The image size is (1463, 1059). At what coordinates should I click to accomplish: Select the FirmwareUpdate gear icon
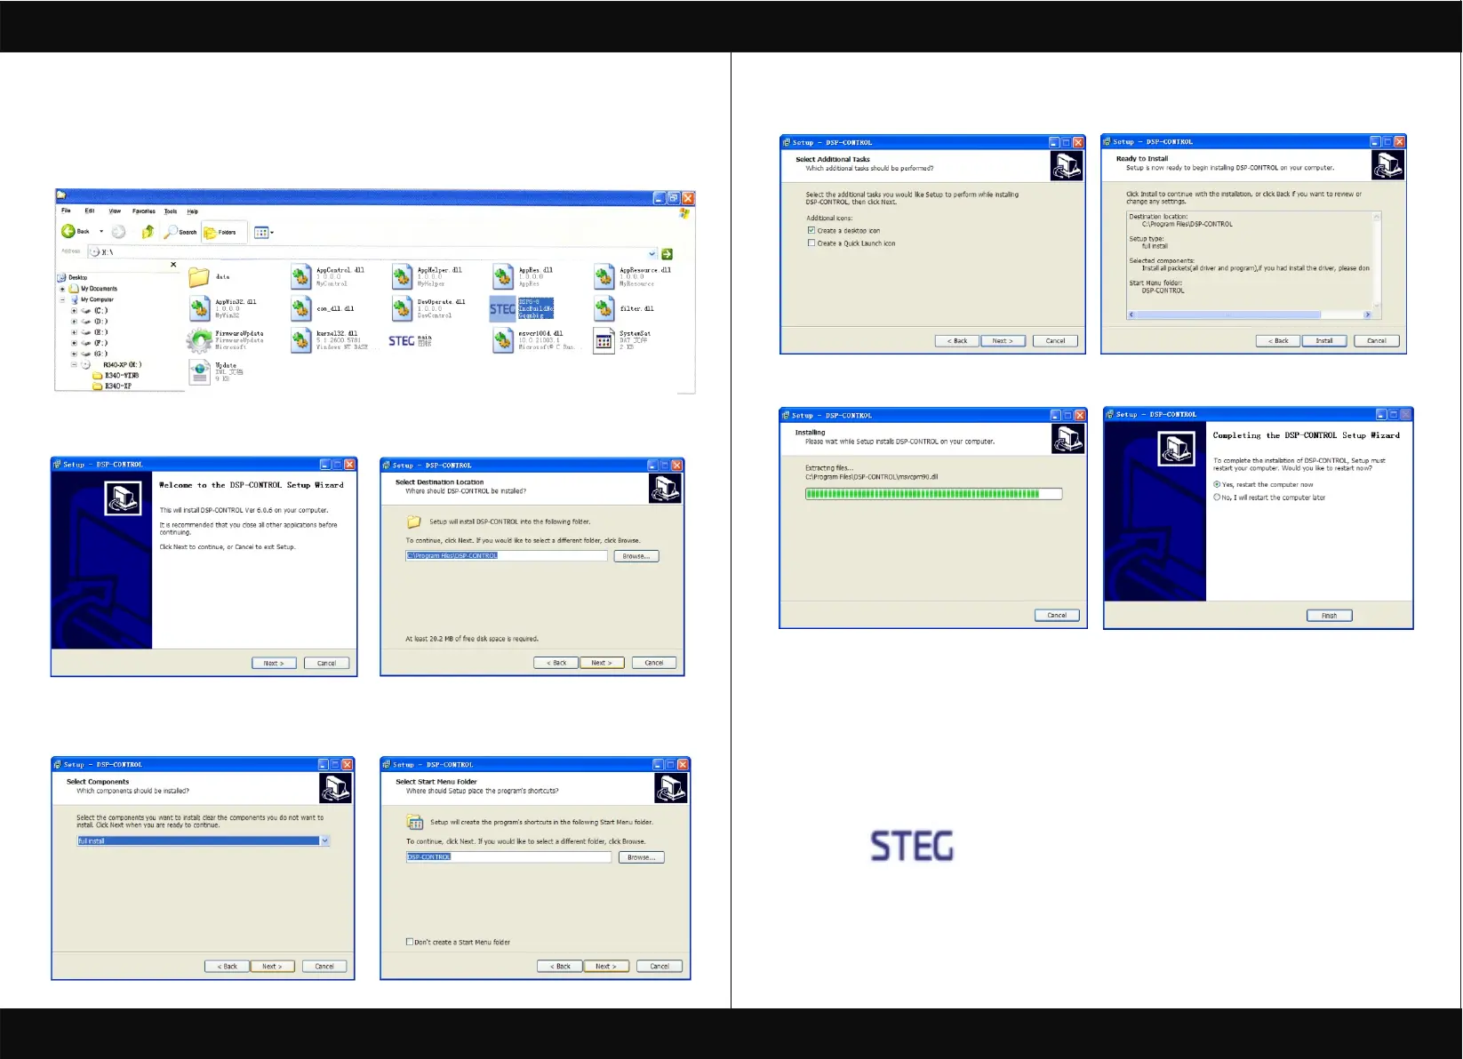199,340
